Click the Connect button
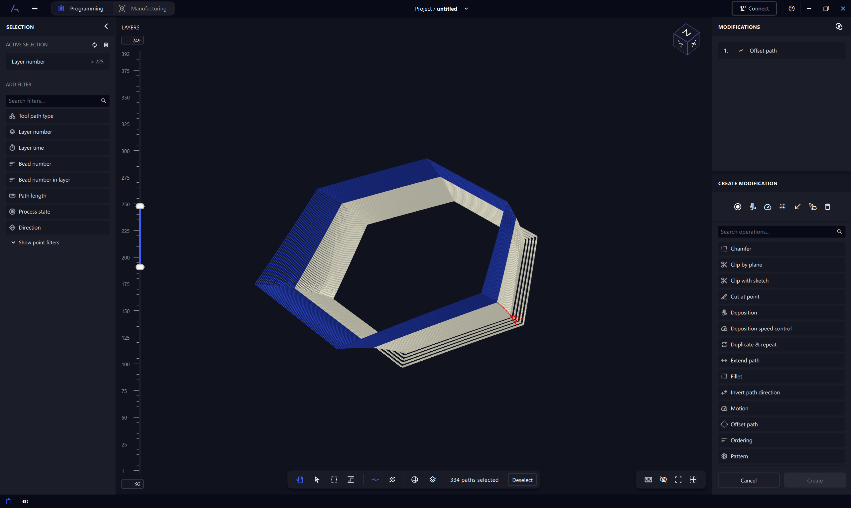Image resolution: width=851 pixels, height=508 pixels. [754, 9]
